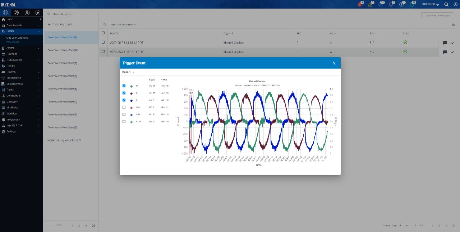The height and width of the screenshot is (232, 460).
Task: Open the Export dropdown in Trigger Event
Action: [x=128, y=72]
